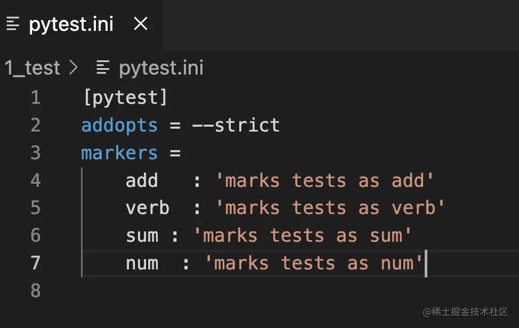Click the --strict value text
519x328 pixels.
coord(236,125)
